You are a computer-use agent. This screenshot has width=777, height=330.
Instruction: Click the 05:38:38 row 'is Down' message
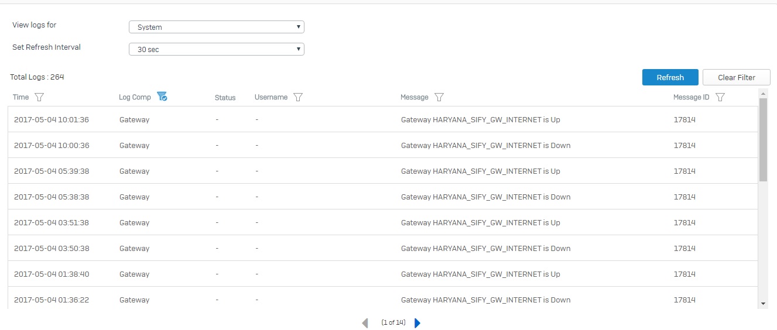[486, 197]
